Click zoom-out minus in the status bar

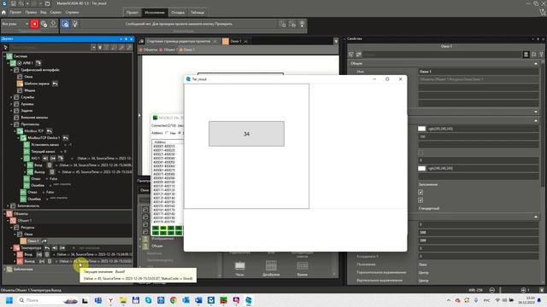click(x=492, y=290)
